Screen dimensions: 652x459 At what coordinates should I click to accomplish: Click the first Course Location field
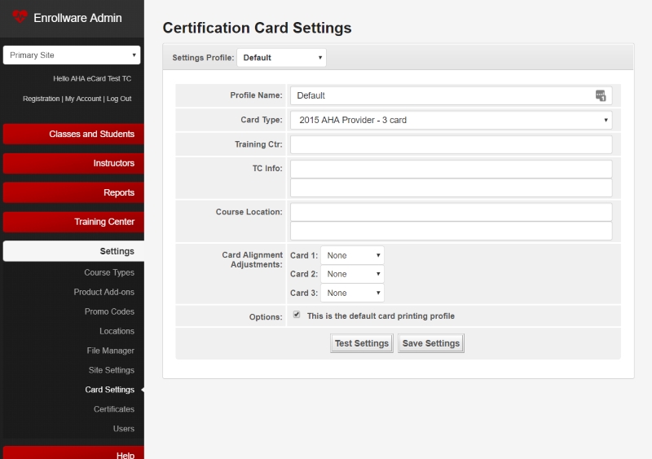coord(452,212)
